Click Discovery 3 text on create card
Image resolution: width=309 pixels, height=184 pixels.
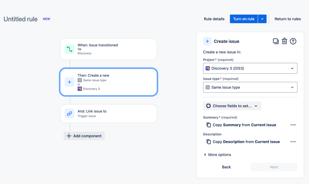[92, 89]
